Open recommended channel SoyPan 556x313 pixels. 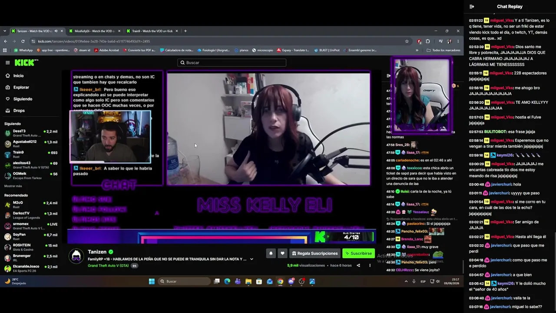click(x=30, y=237)
